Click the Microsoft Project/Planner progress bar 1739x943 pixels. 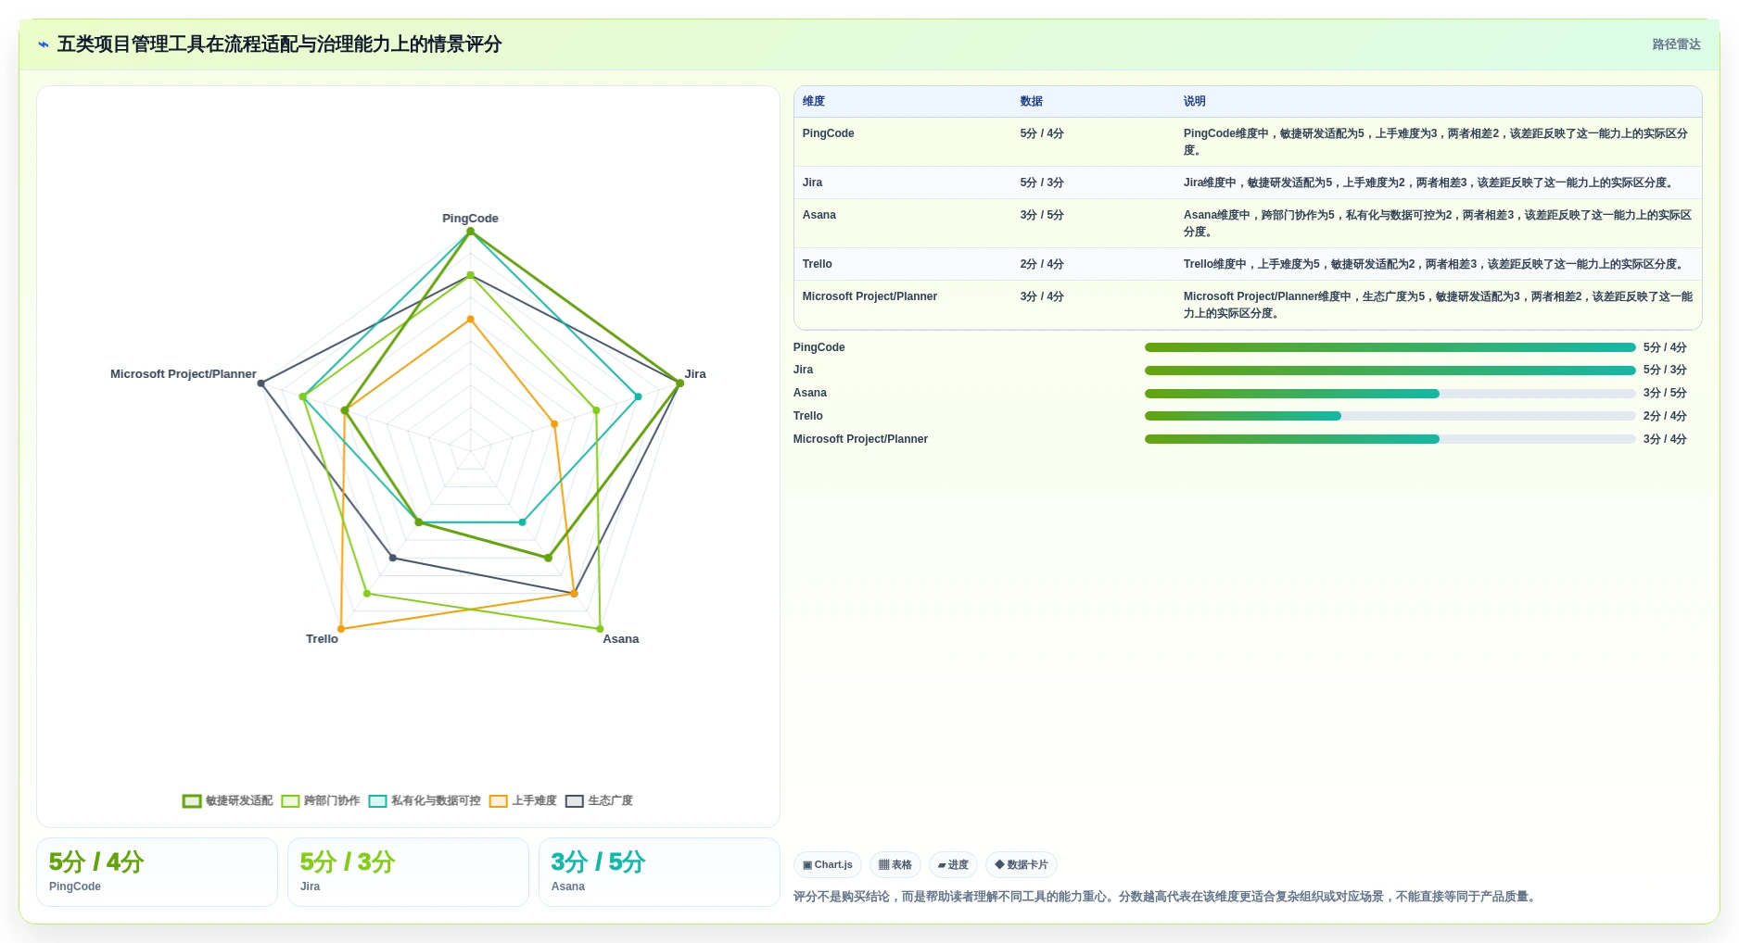(1390, 439)
